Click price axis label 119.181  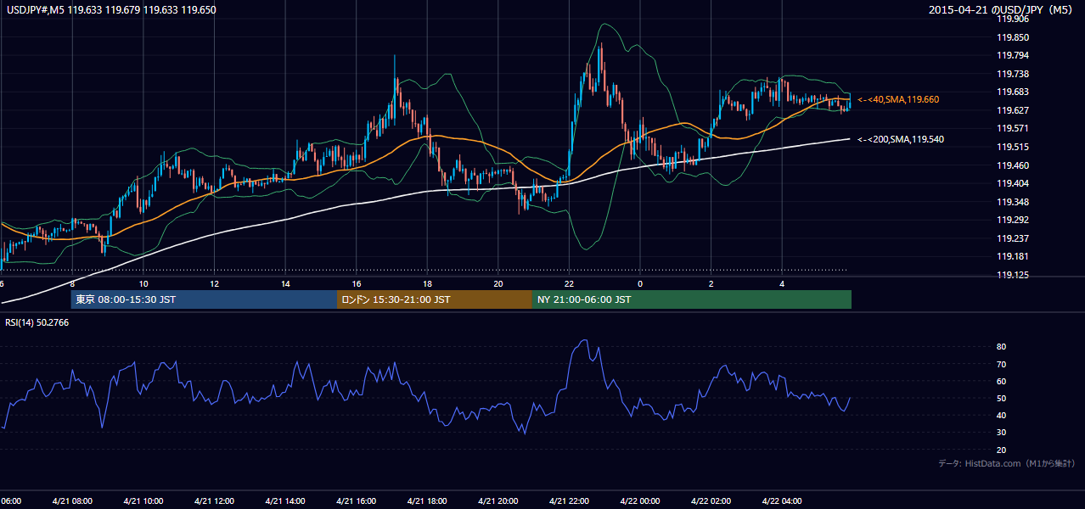1013,256
